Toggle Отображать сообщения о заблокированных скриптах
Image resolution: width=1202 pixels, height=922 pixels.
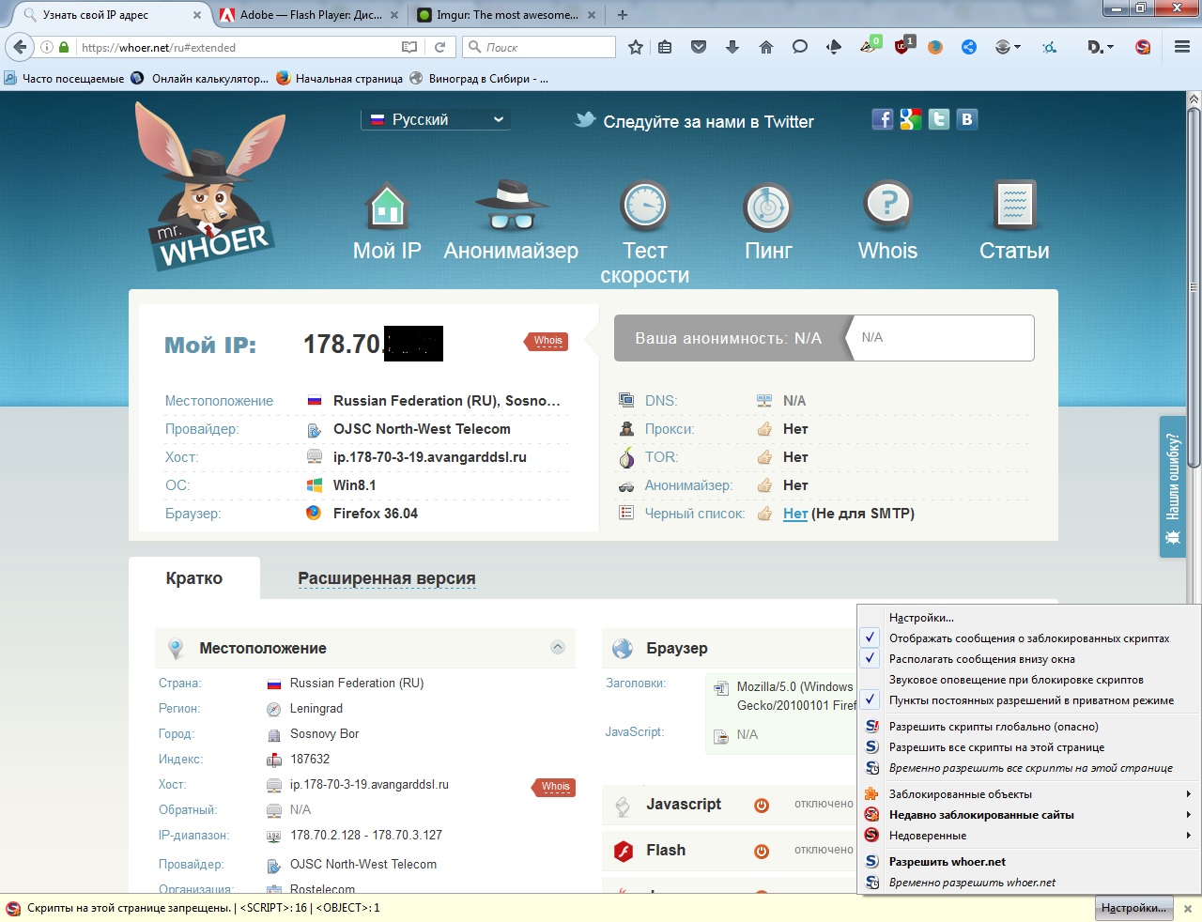(x=1029, y=638)
